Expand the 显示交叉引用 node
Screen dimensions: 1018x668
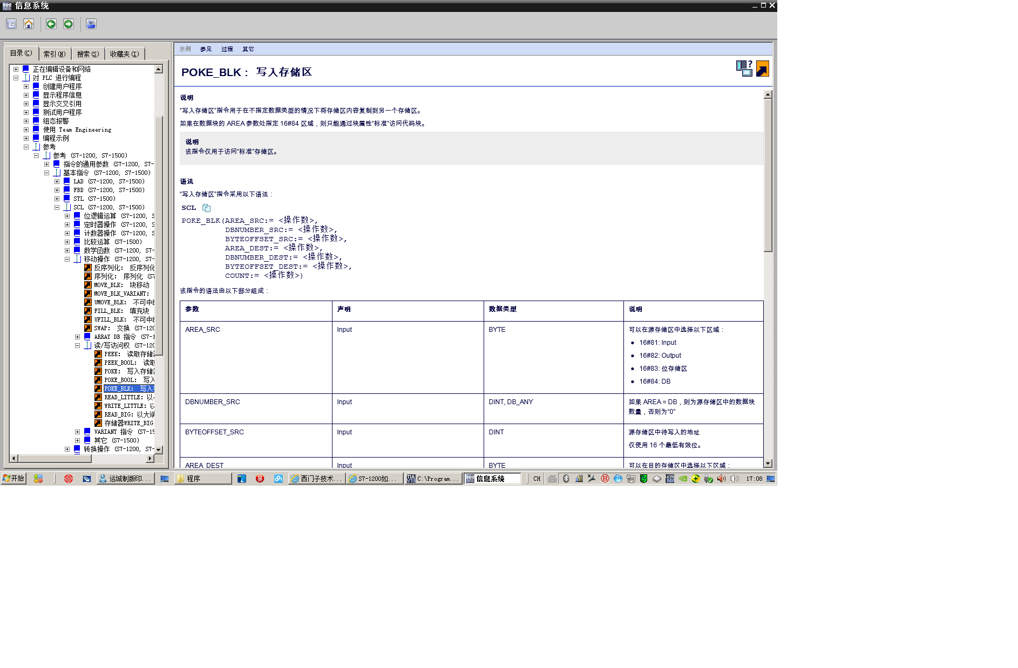tap(26, 104)
